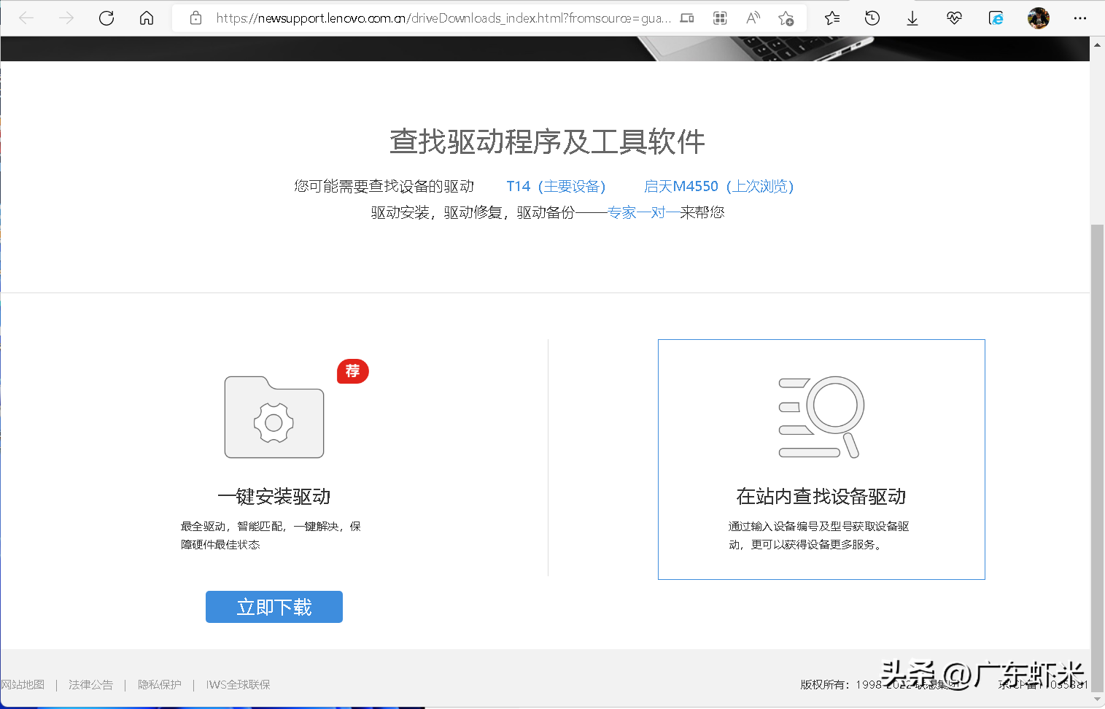Screen dimensions: 1105x709
Task: Select 一键安装驱动 title
Action: pyautogui.click(x=274, y=497)
